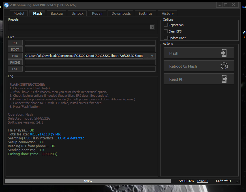Maximize the Z3X Samsung Tool window
The width and height of the screenshot is (246, 192).
click(x=226, y=5)
